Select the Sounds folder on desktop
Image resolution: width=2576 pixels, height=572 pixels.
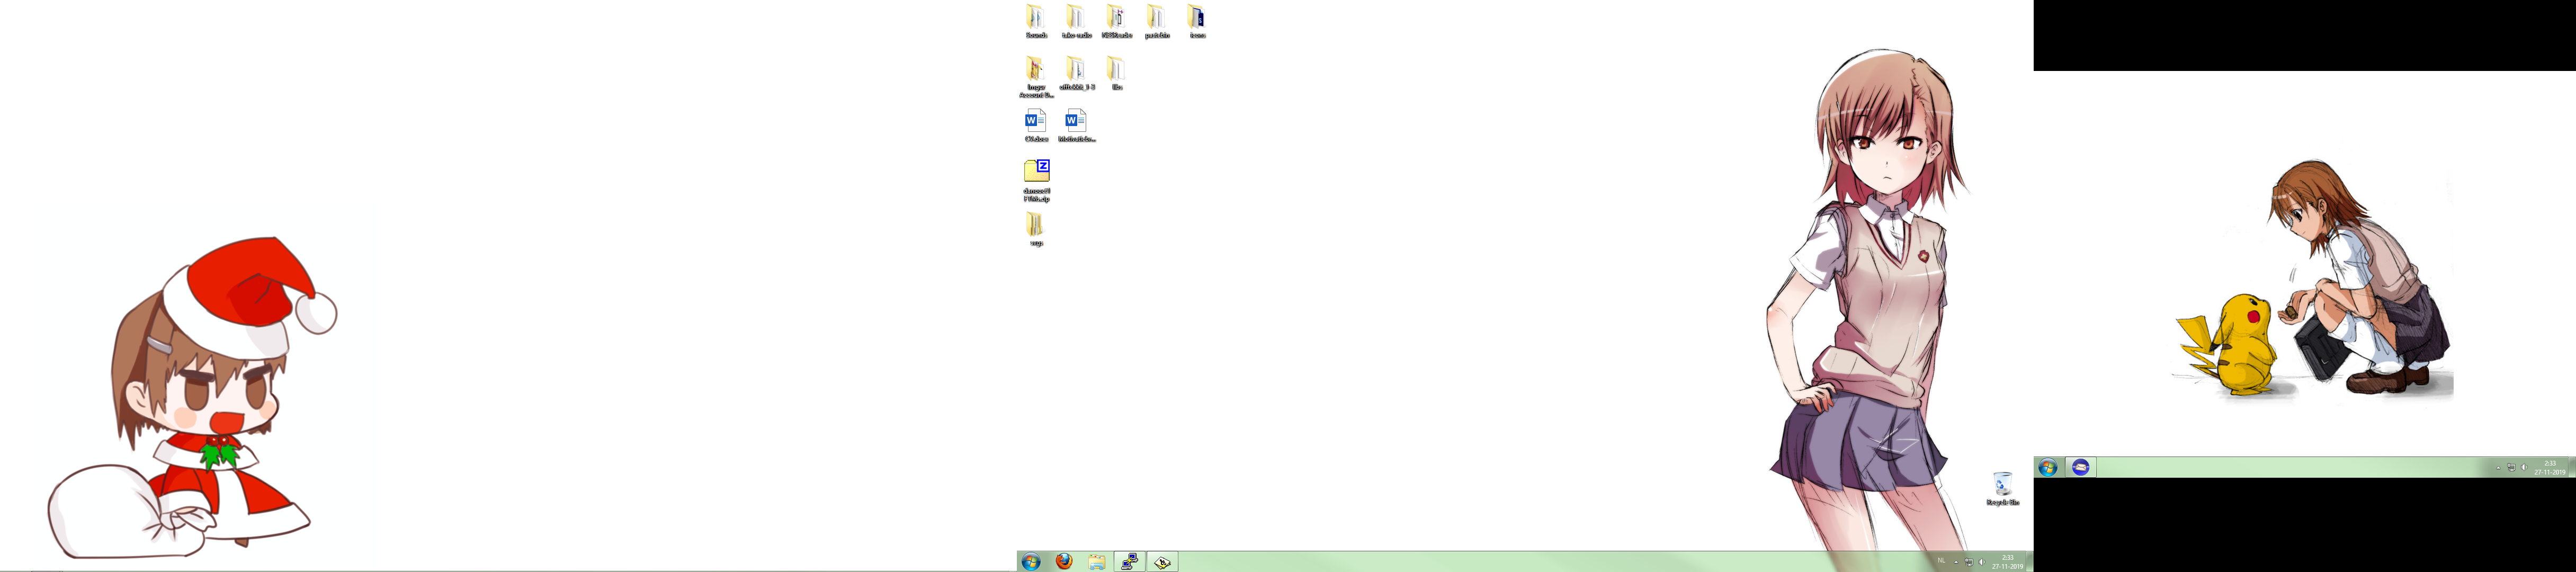coord(1035,19)
